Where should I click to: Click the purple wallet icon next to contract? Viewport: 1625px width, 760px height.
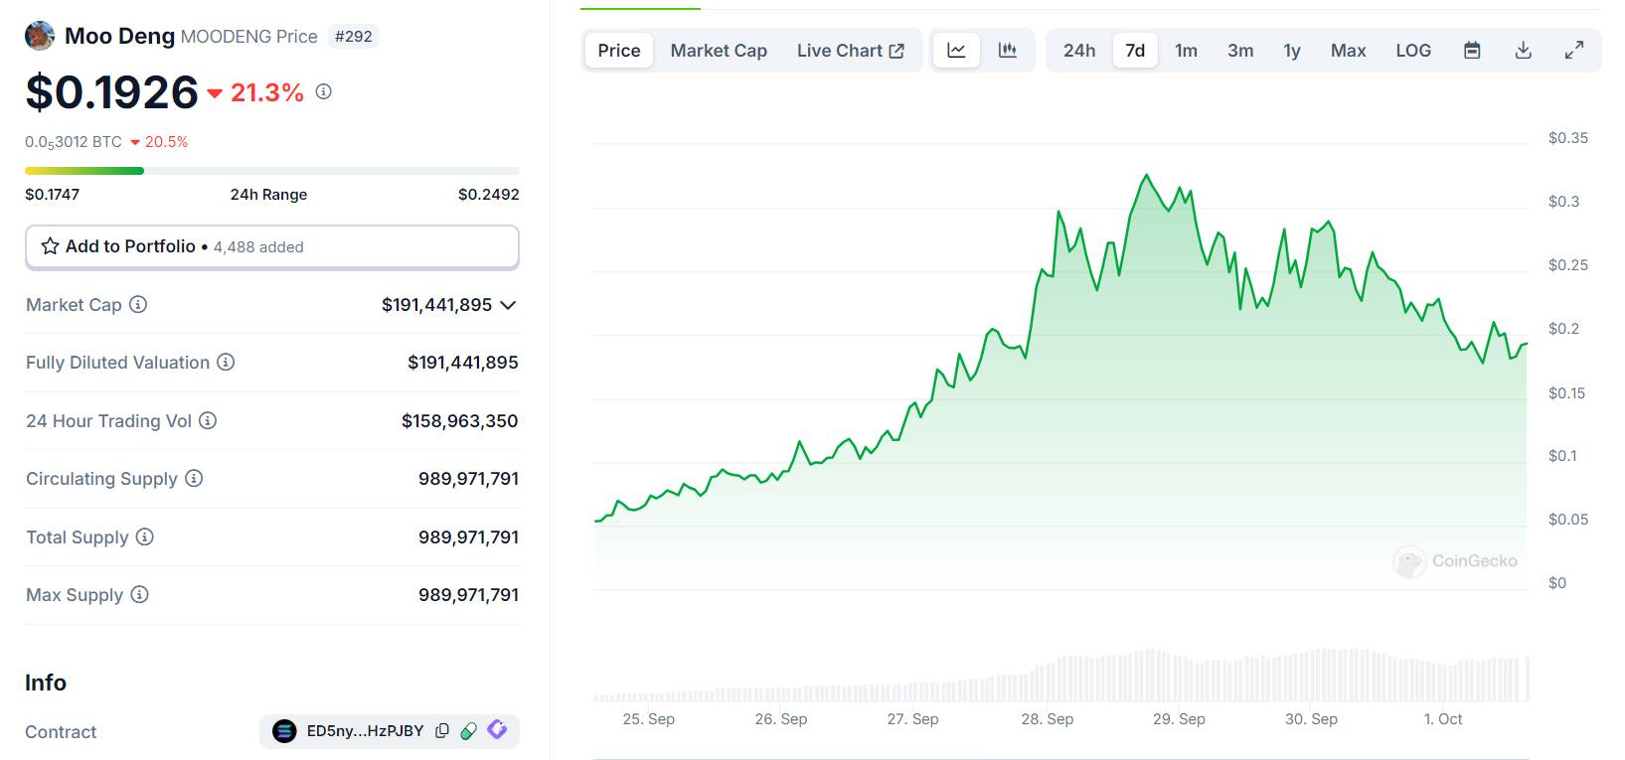[497, 730]
